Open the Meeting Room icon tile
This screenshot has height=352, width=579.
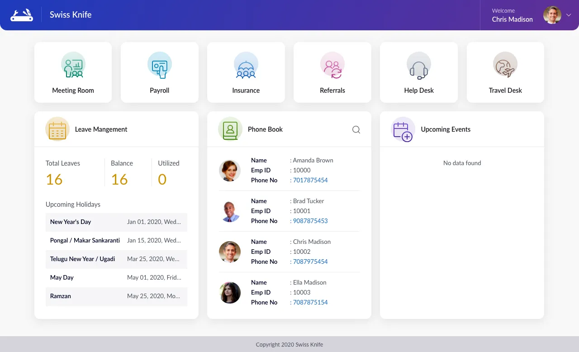pyautogui.click(x=73, y=66)
